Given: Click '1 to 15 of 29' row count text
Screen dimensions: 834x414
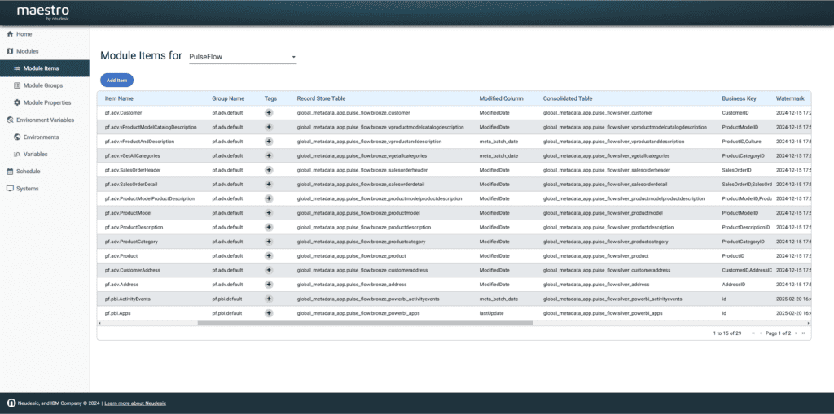Looking at the screenshot, I should pyautogui.click(x=727, y=333).
